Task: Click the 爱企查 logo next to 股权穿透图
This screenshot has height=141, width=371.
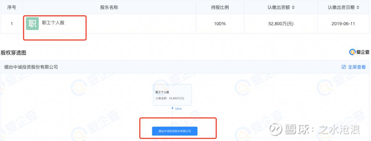Action: click(x=359, y=52)
